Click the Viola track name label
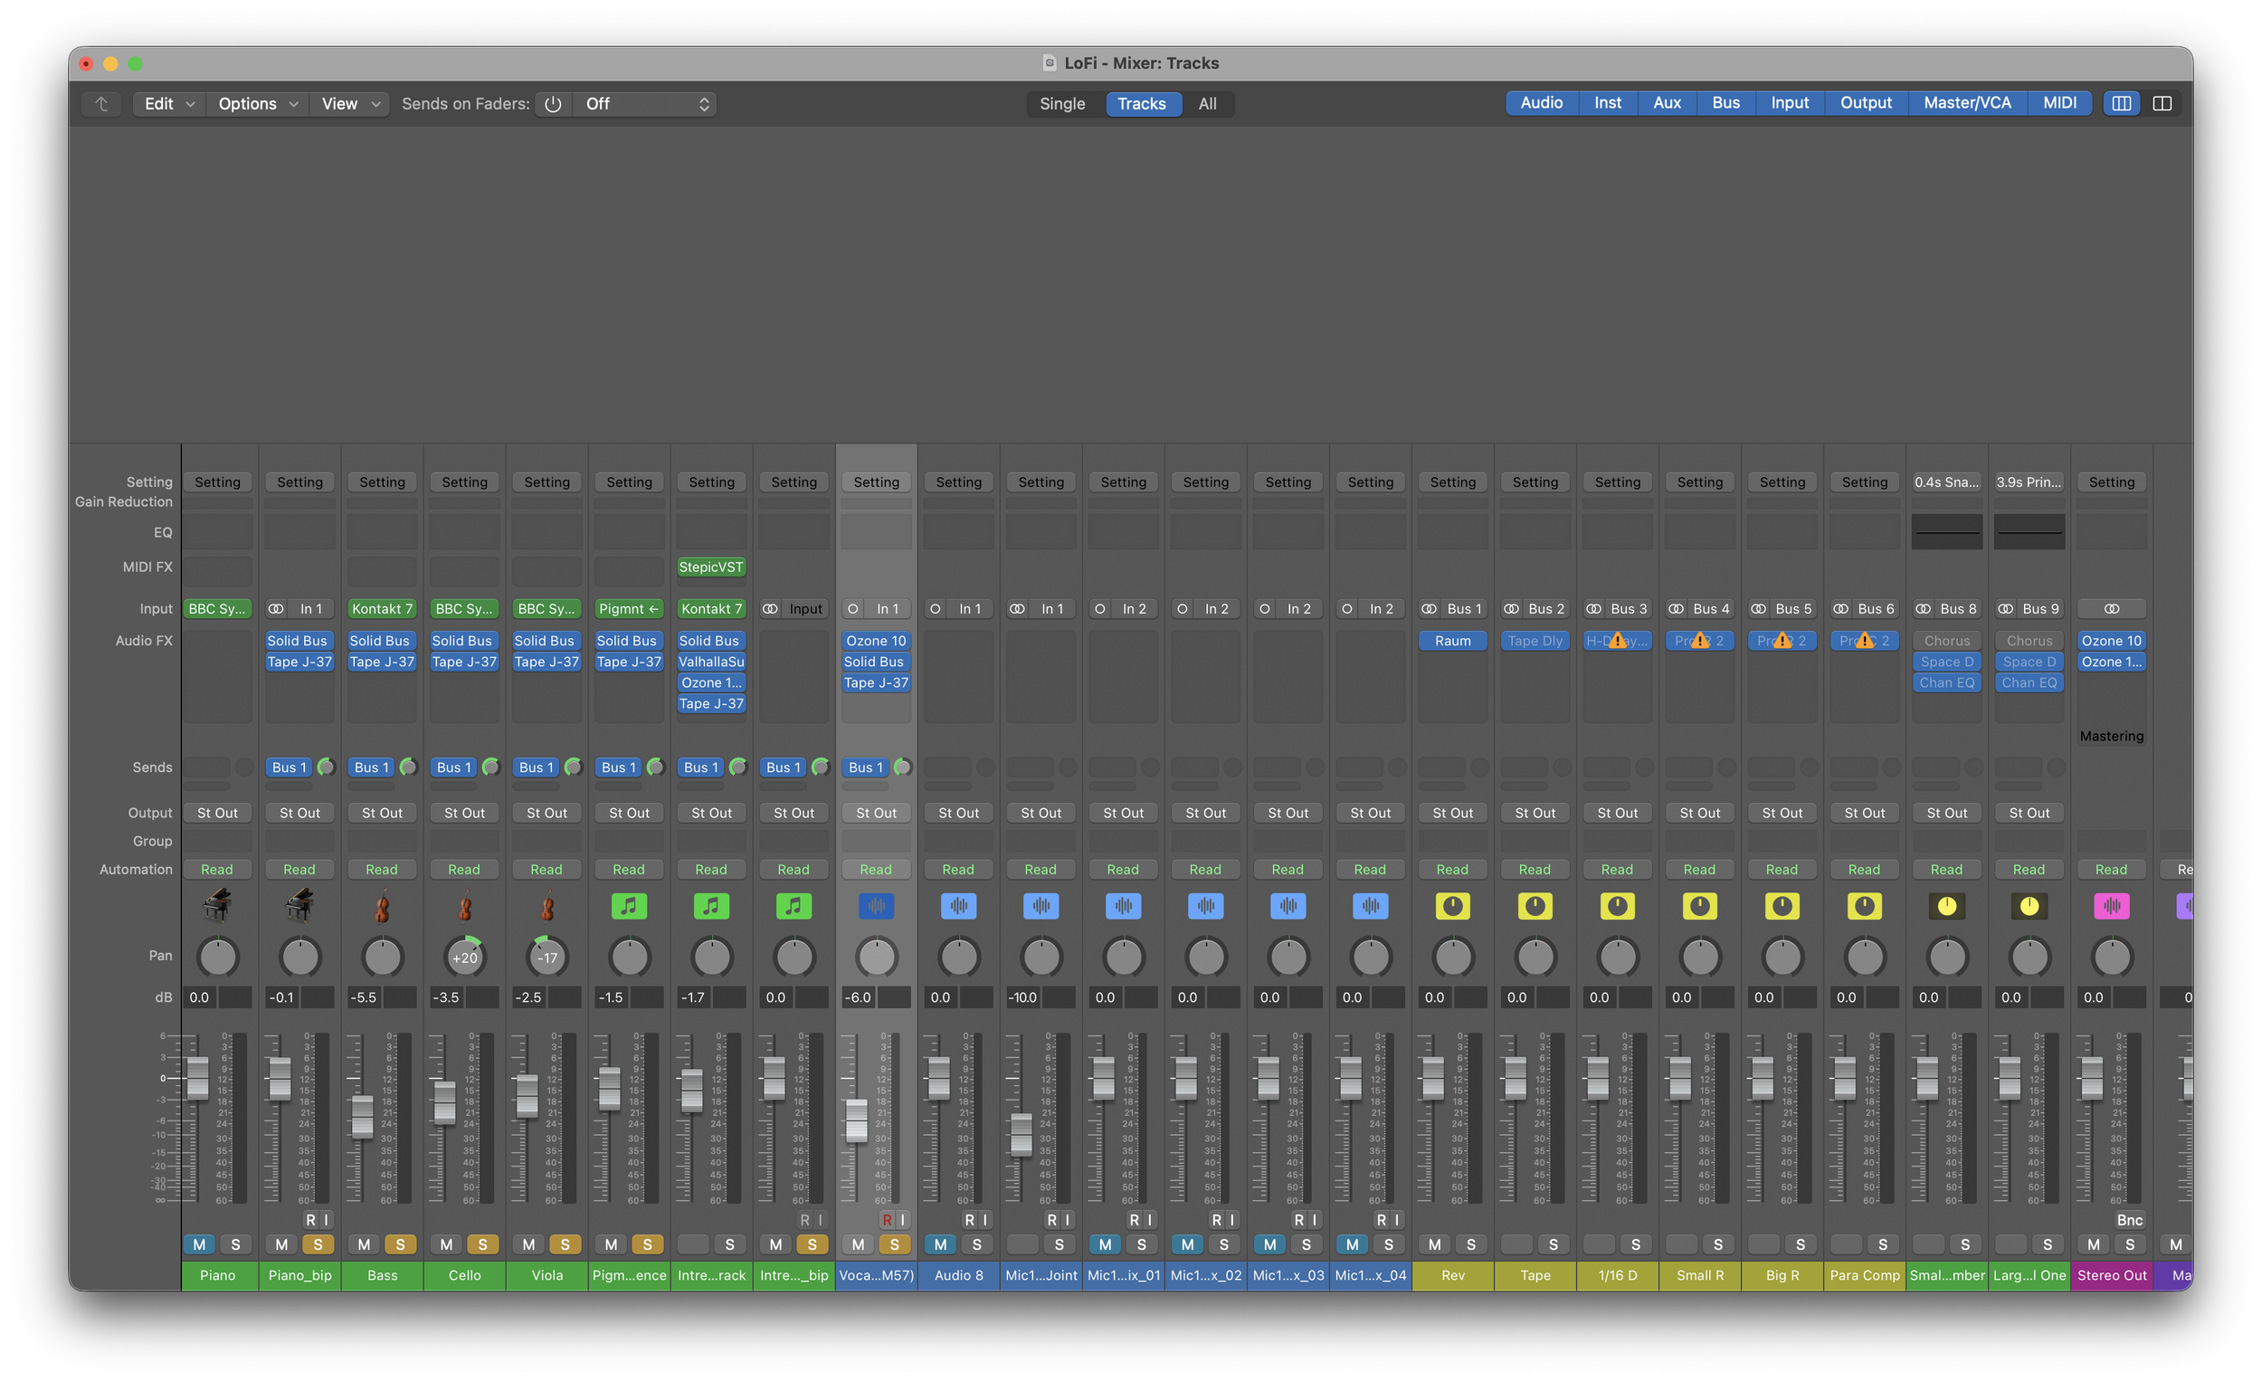This screenshot has height=1382, width=2262. tap(547, 1274)
